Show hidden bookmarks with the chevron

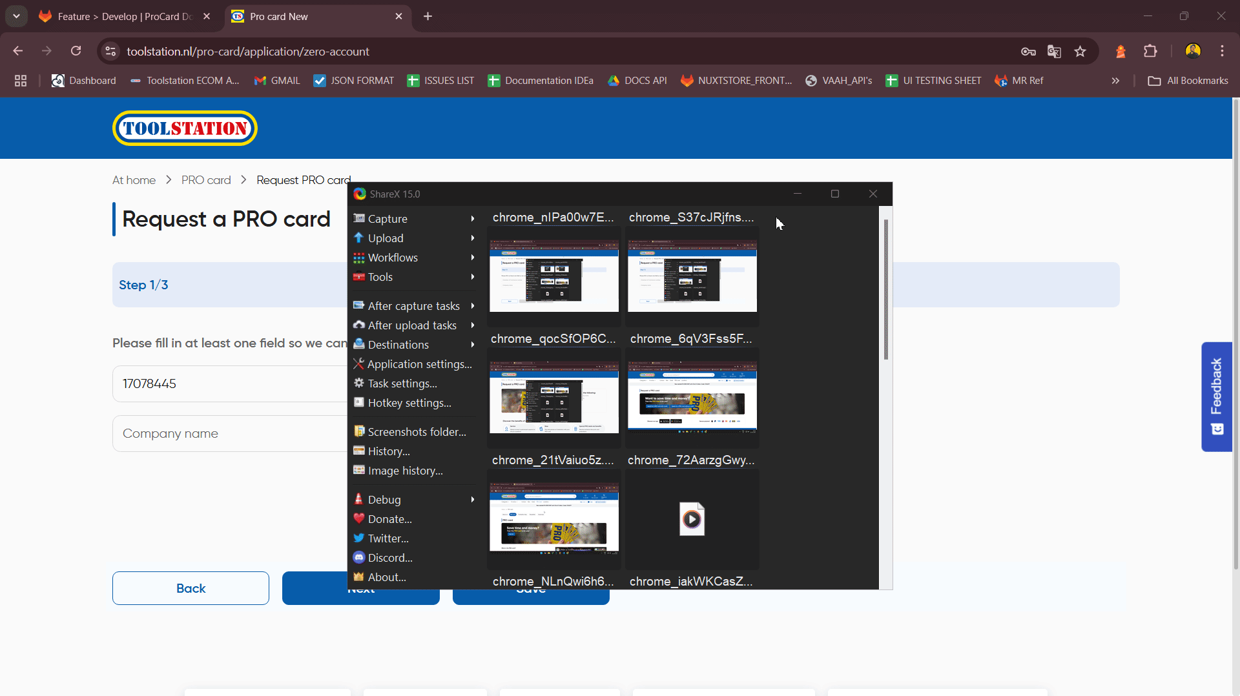(1115, 81)
